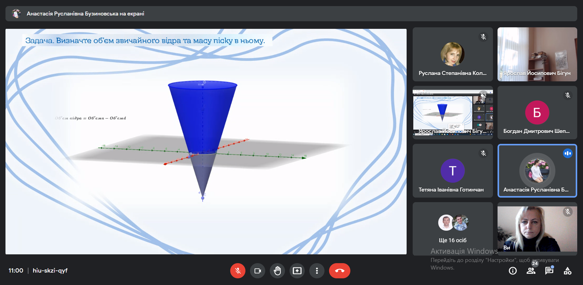Viewport: 583px width, 285px height.
Task: Click the muted mic icon on Тетяна's tile
Action: point(483,153)
